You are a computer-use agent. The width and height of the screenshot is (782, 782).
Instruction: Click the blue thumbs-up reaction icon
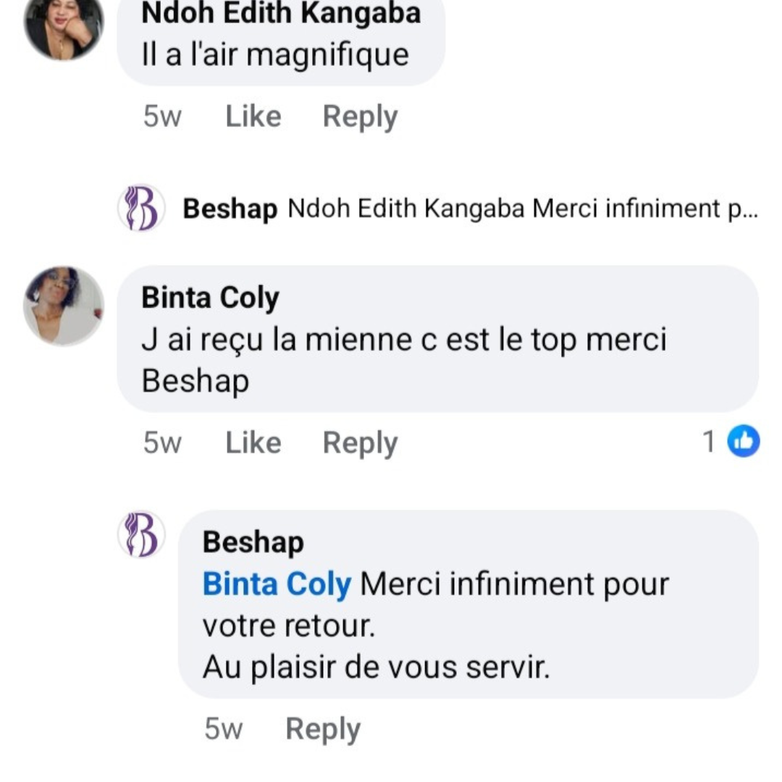point(743,442)
